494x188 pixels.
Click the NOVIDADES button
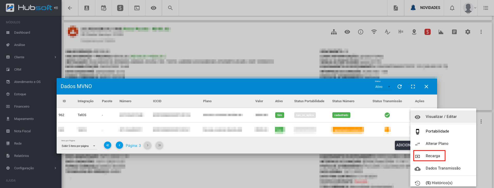(426, 8)
